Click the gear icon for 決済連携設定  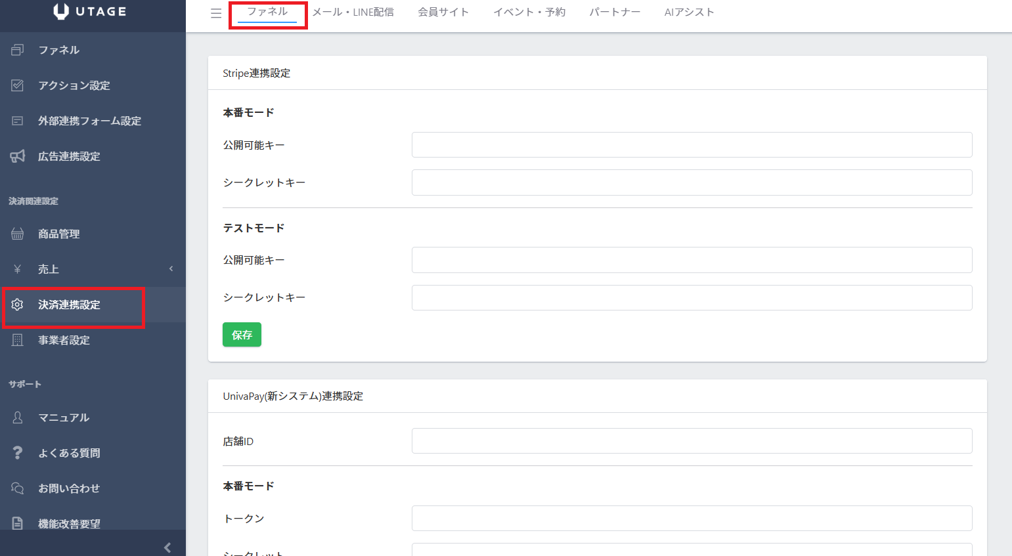coord(18,305)
